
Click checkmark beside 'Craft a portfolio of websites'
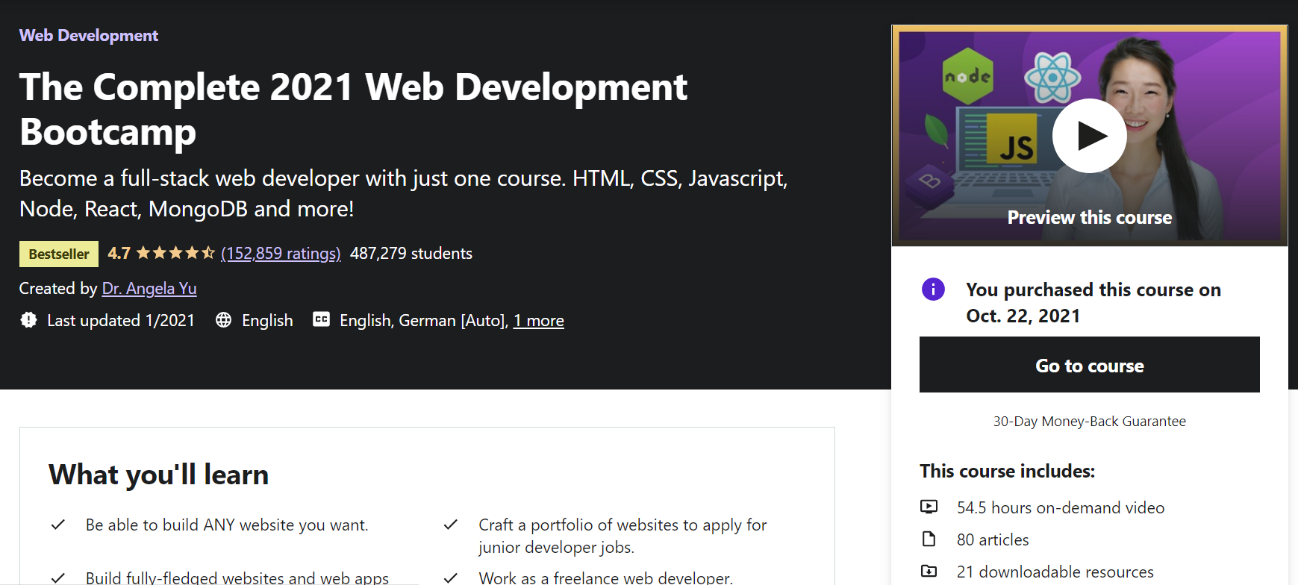coord(450,525)
